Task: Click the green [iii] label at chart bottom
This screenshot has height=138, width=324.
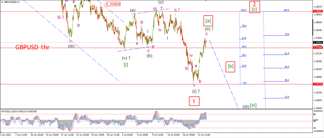Action: [253, 106]
